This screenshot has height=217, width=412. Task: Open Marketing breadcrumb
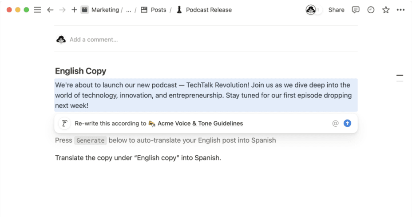[105, 10]
